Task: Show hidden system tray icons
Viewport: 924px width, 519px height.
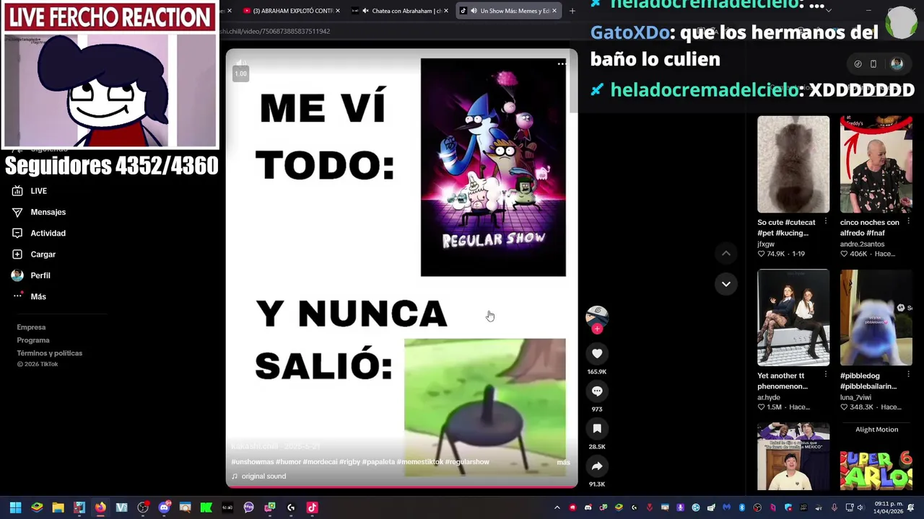Action: (557, 507)
